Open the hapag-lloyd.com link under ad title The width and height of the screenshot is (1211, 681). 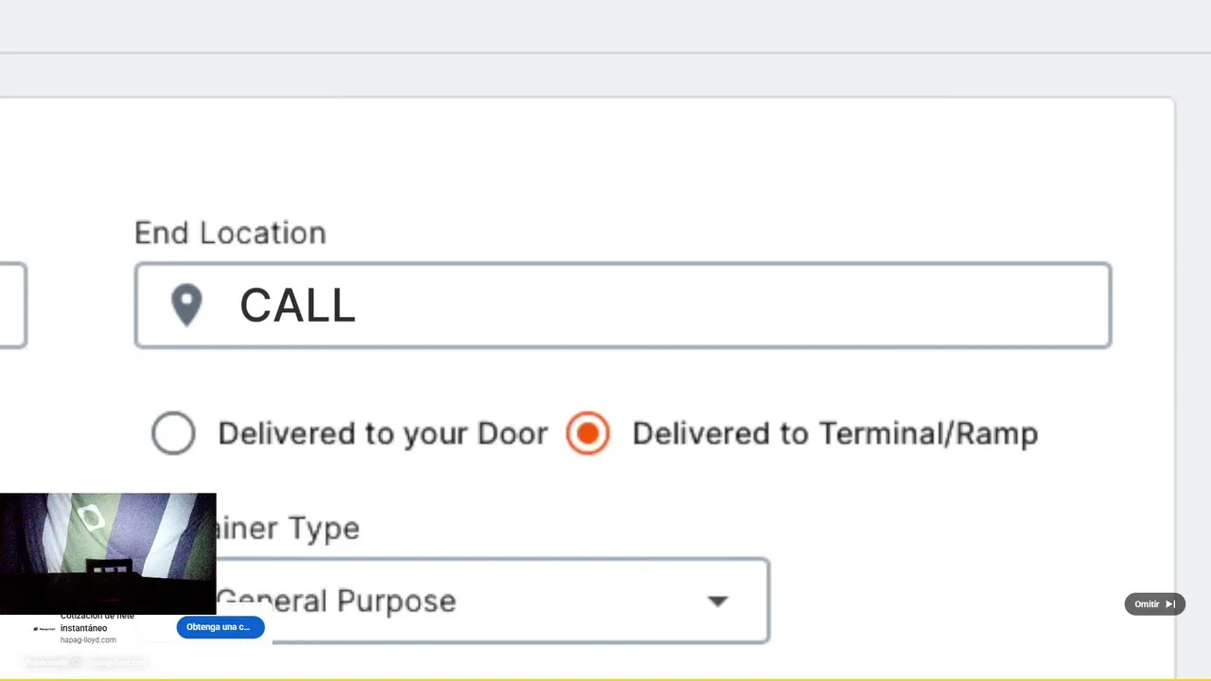[x=88, y=640]
